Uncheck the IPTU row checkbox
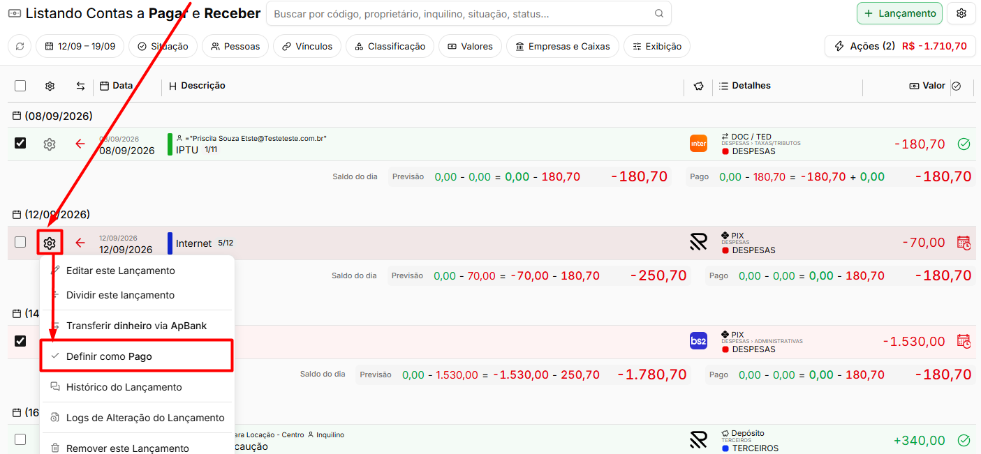Viewport: 981px width, 454px height. 20,143
